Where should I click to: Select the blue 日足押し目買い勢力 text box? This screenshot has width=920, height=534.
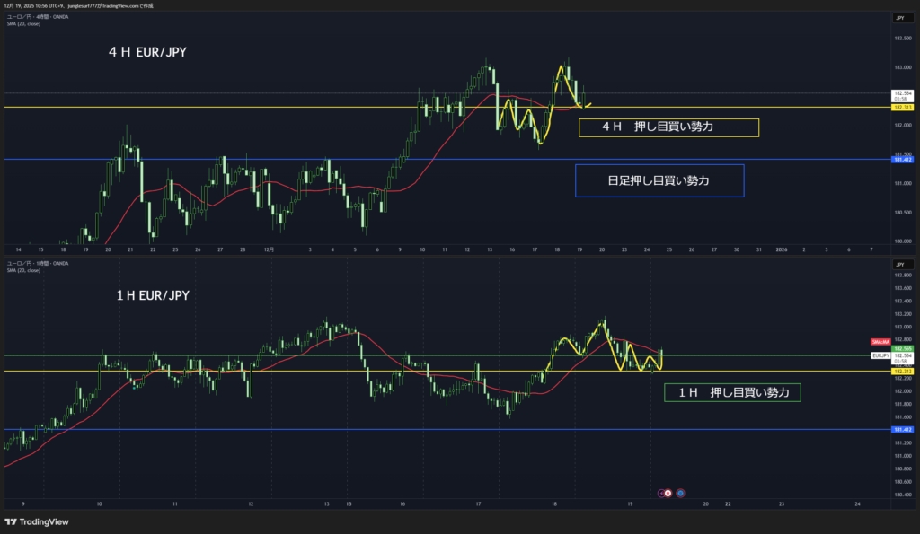pyautogui.click(x=659, y=180)
